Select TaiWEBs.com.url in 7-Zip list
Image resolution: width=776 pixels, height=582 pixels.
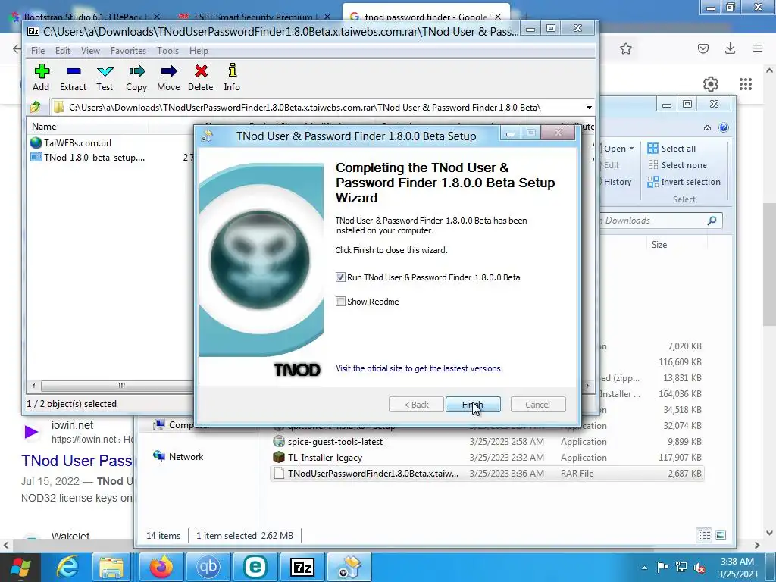(x=70, y=143)
